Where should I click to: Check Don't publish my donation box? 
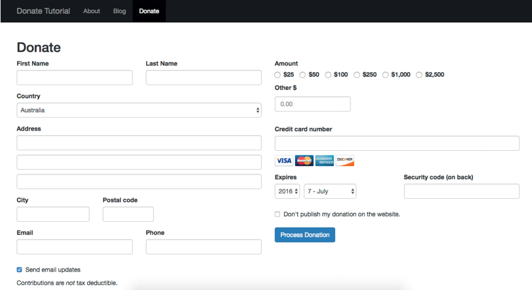coord(278,214)
